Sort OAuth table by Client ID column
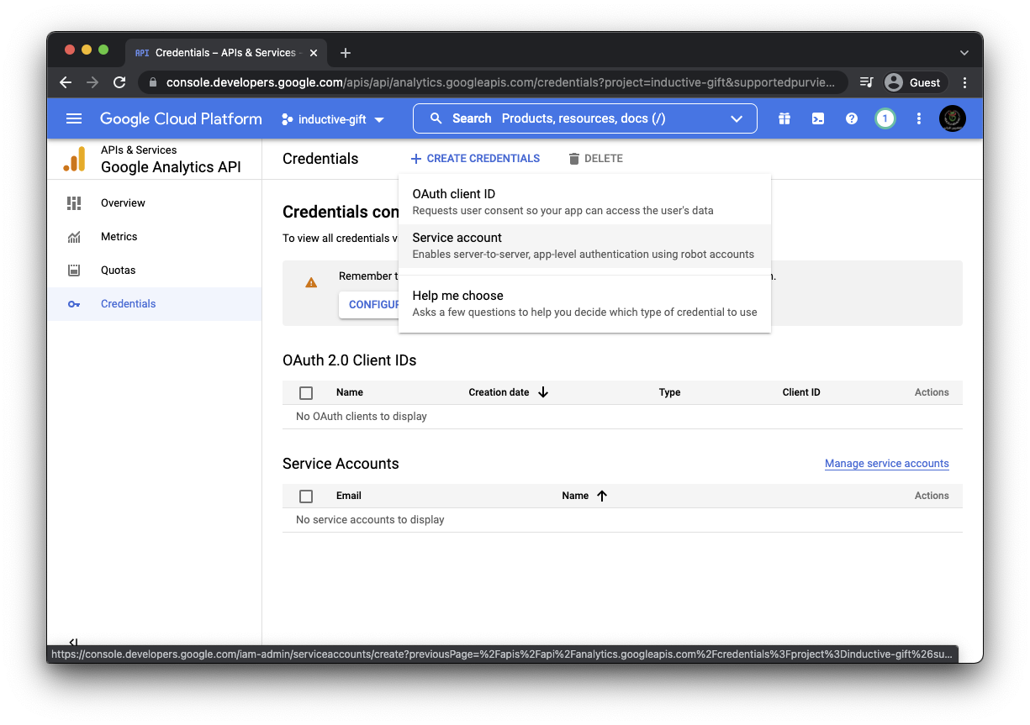Screen dimensions: 1030x725 click(801, 392)
